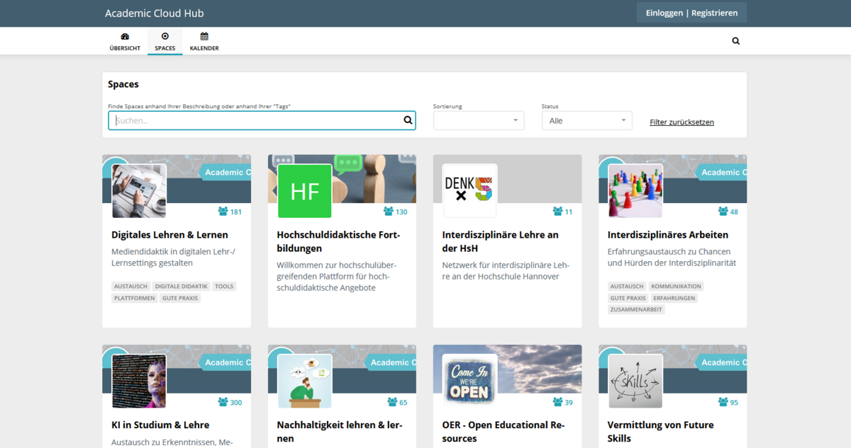Open KI in Studium & Lehre title

point(160,425)
